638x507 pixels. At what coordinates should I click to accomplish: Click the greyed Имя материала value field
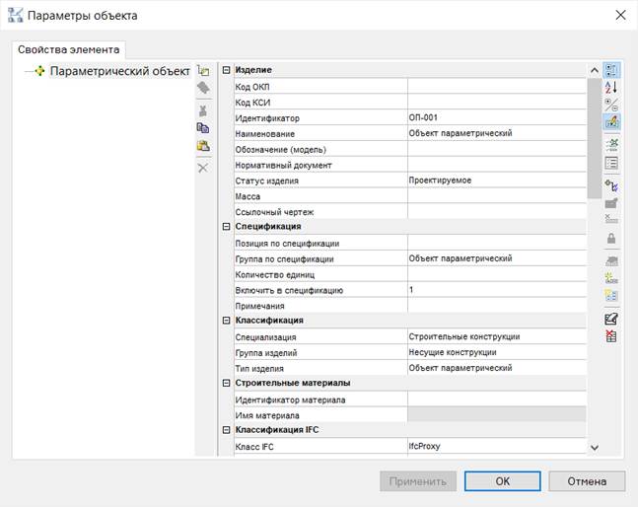pos(497,415)
